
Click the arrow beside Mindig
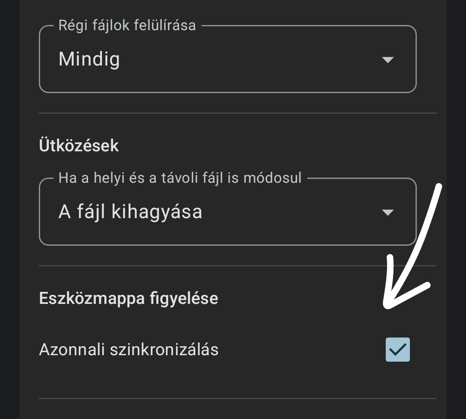(x=388, y=59)
